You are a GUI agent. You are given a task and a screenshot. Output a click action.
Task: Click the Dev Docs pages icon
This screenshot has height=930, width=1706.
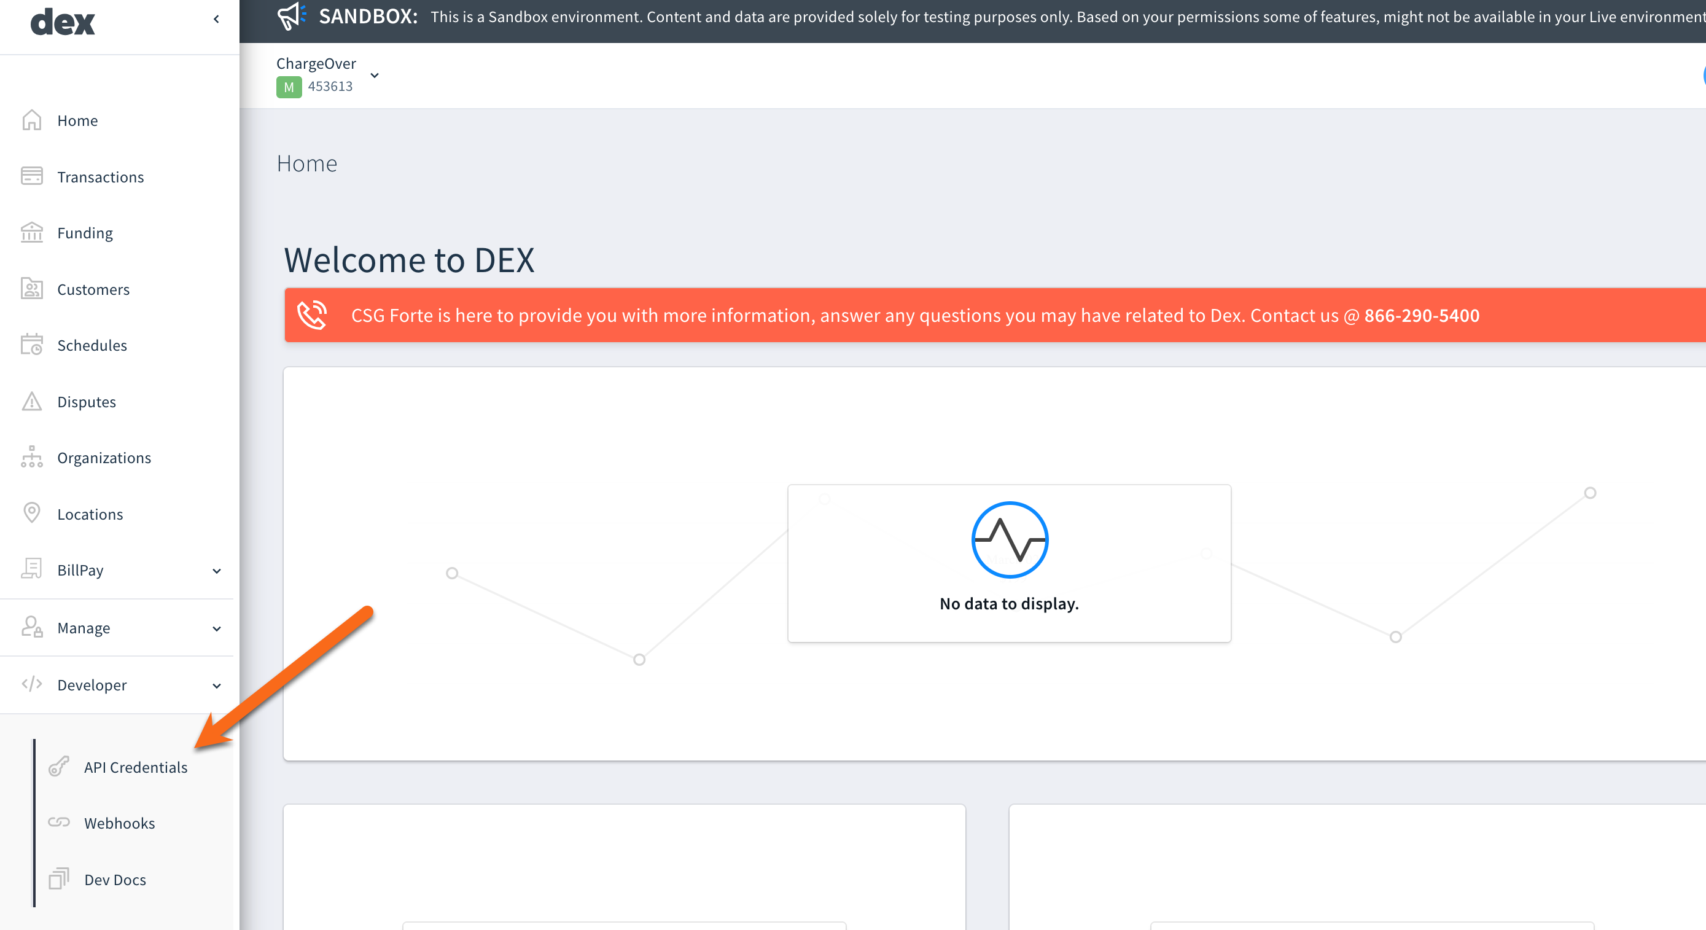coord(59,878)
